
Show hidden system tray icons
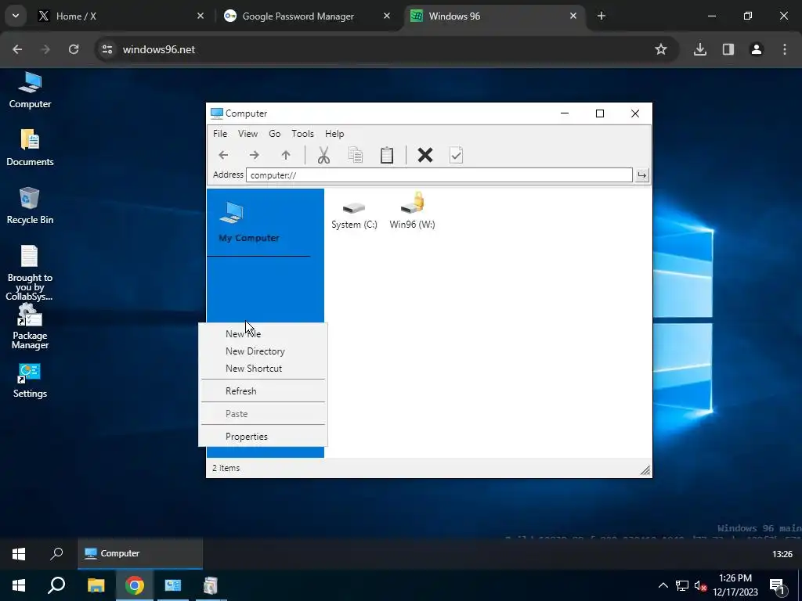click(663, 585)
